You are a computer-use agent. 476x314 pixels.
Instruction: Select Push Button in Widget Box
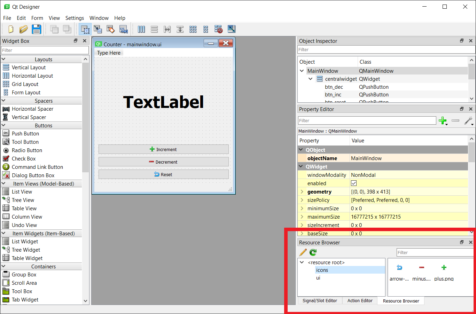tap(25, 134)
